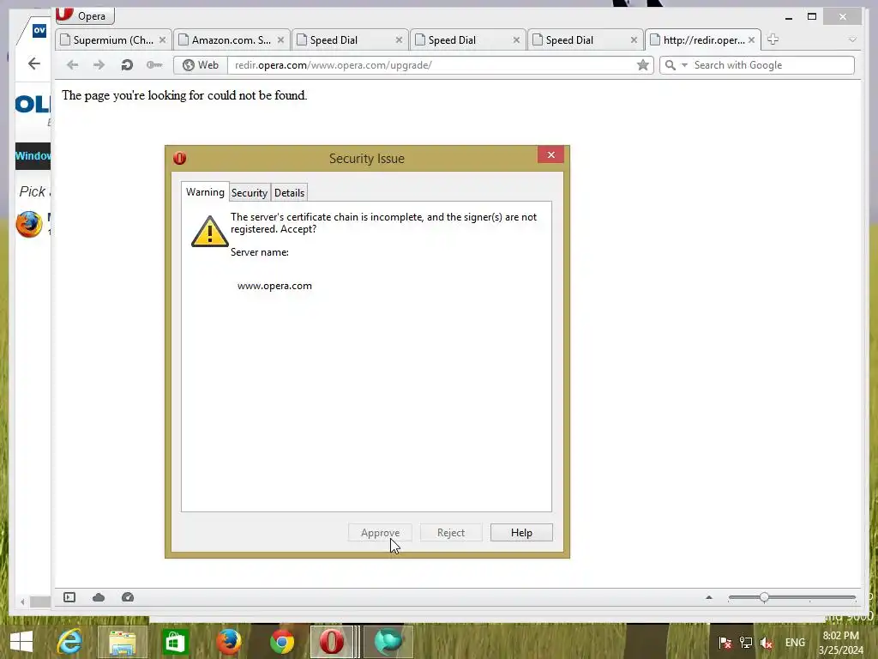Image resolution: width=878 pixels, height=659 pixels.
Task: Click 'The page you're looking for' text
Action: pyautogui.click(x=184, y=95)
